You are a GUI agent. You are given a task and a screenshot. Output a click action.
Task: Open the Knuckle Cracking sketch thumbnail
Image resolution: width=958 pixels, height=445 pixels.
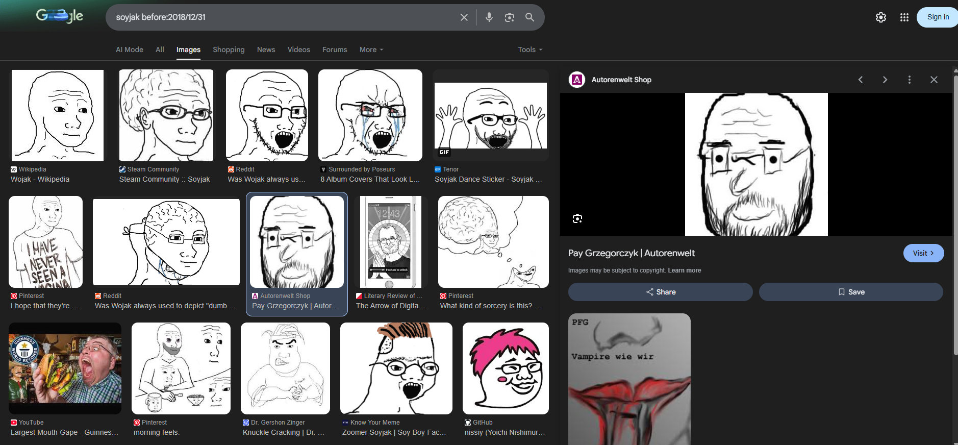point(285,368)
